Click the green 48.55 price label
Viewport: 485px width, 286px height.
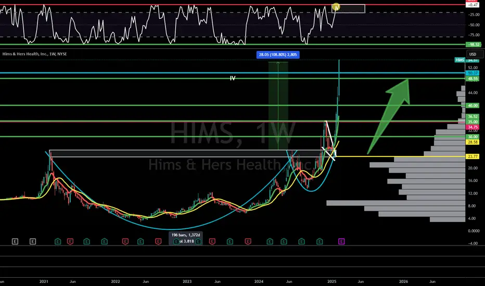point(473,79)
